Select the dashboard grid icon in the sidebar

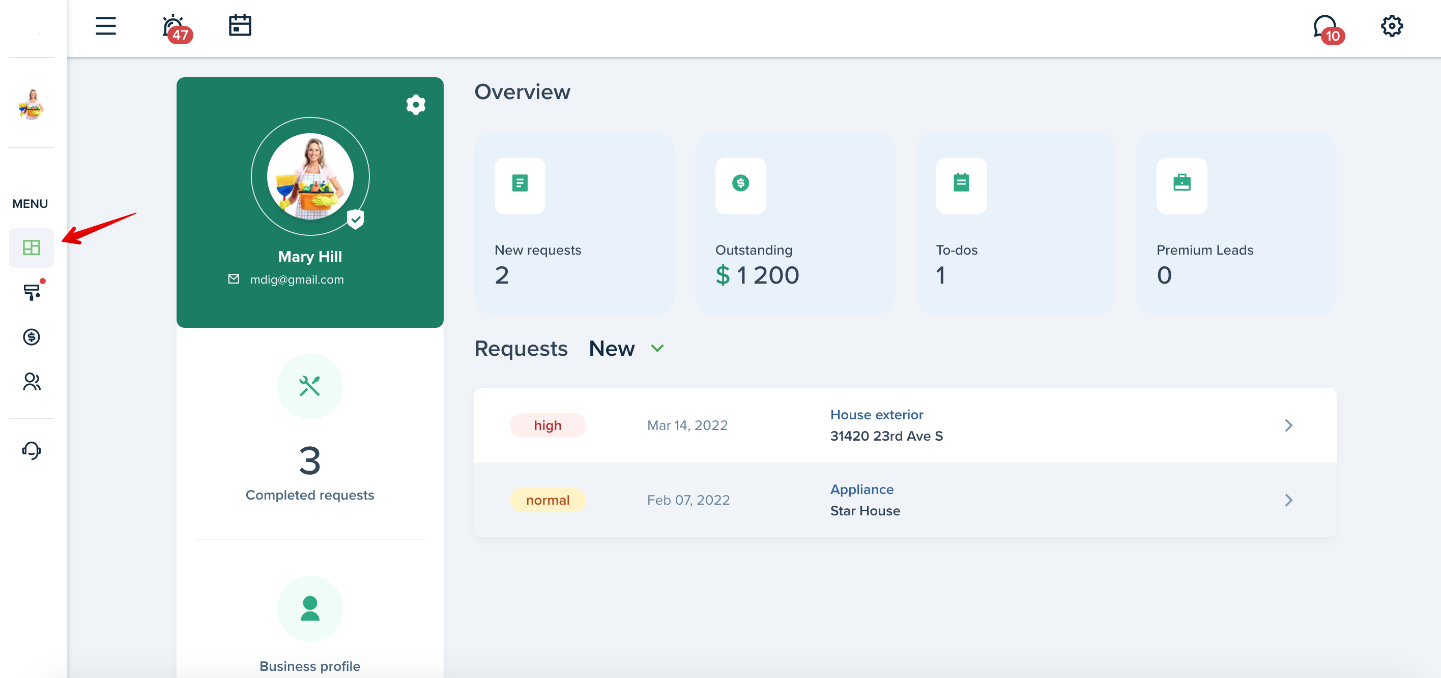tap(32, 248)
